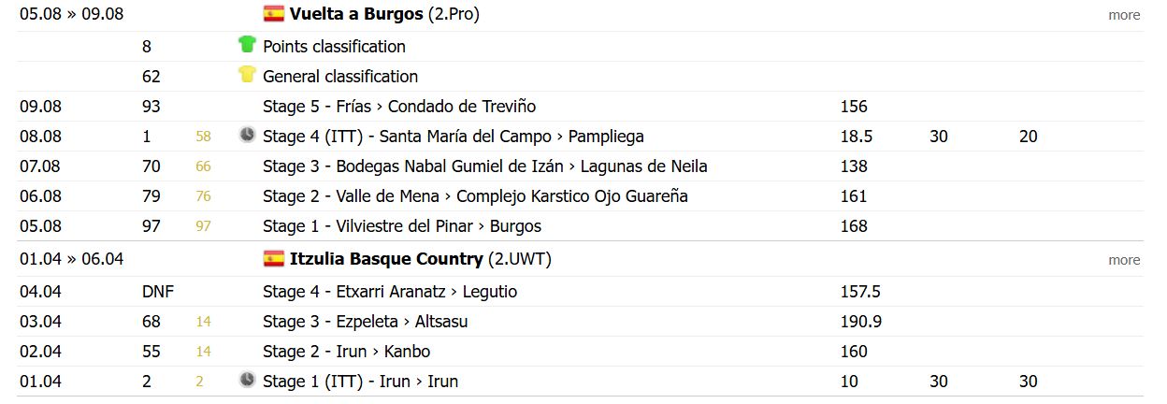Viewport: 1167px width, 404px height.
Task: Open Stage 2 Irun to Kanbo
Action: [347, 352]
